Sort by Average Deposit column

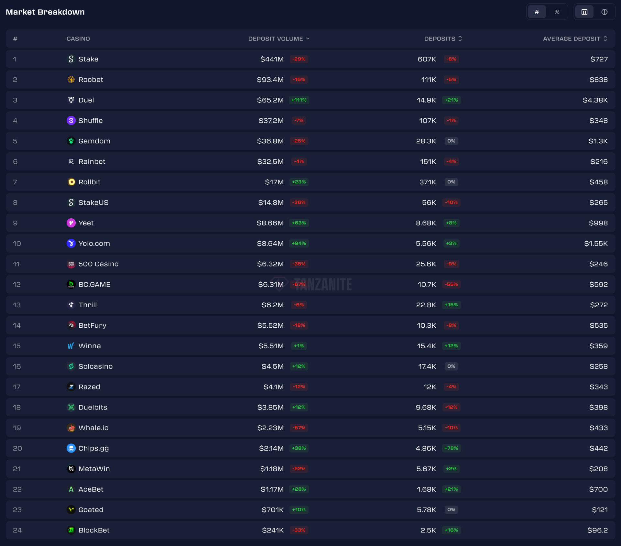pyautogui.click(x=575, y=38)
